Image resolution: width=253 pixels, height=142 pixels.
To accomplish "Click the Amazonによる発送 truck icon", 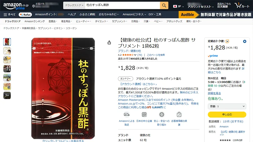I will pos(127,114).
